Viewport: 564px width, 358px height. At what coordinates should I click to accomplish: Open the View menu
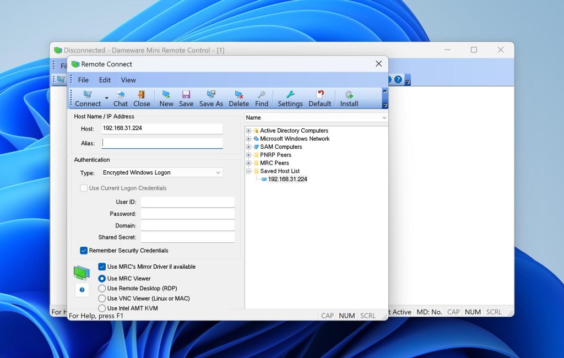[128, 80]
